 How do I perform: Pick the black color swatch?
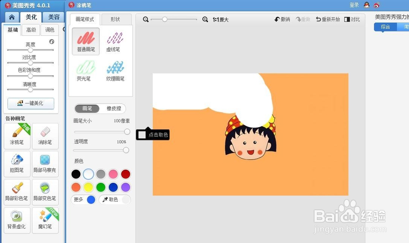coord(76,174)
